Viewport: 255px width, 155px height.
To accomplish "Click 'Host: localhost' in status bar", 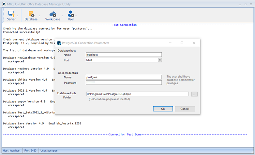I will [11, 151].
